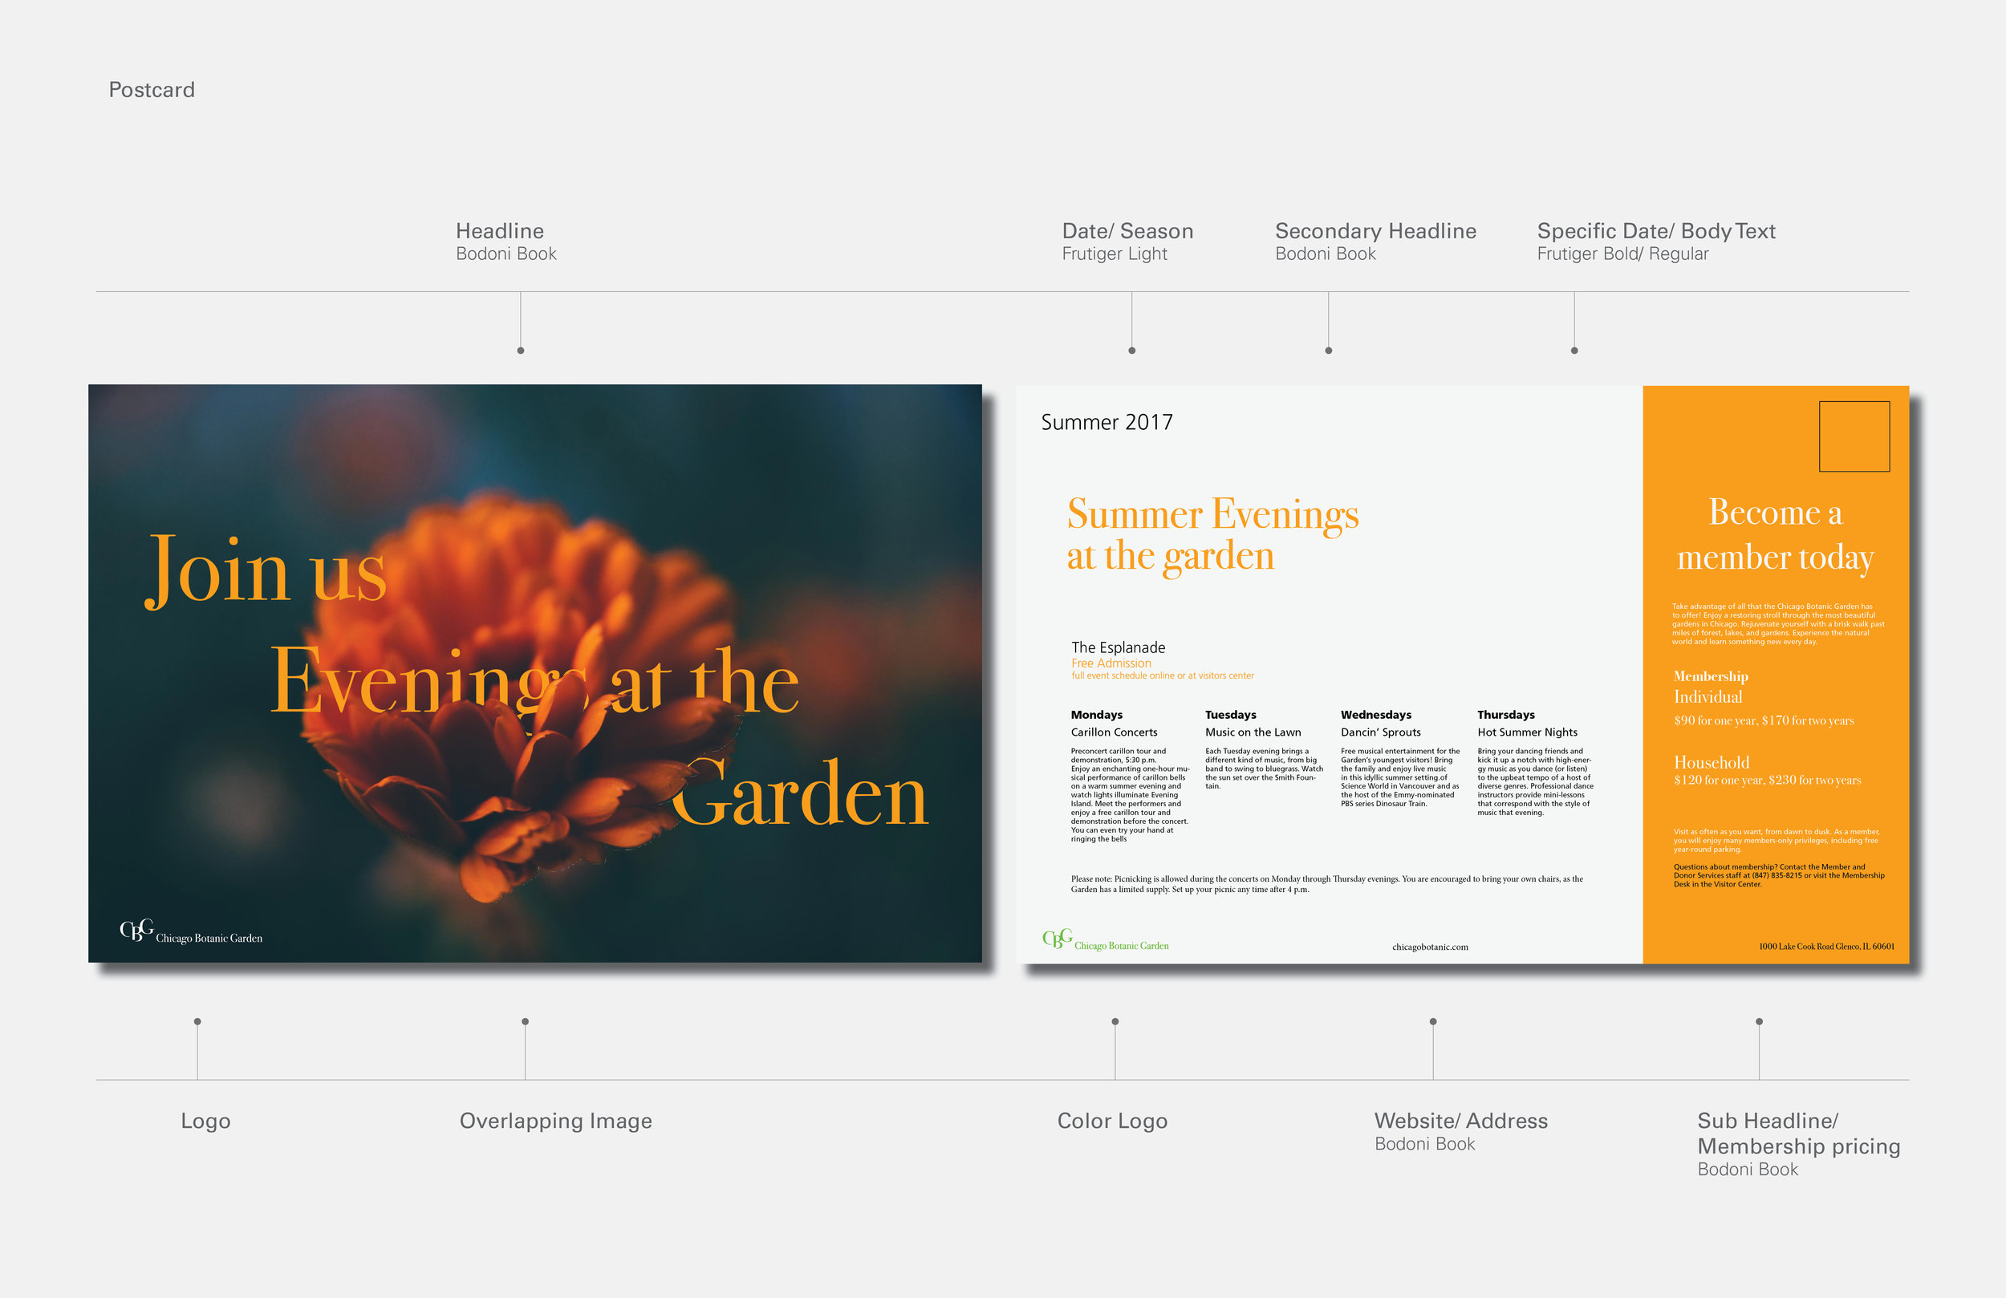The image size is (2006, 1298).
Task: Click 'Chicago Botanic Garden' green logo text
Action: pyautogui.click(x=1121, y=946)
